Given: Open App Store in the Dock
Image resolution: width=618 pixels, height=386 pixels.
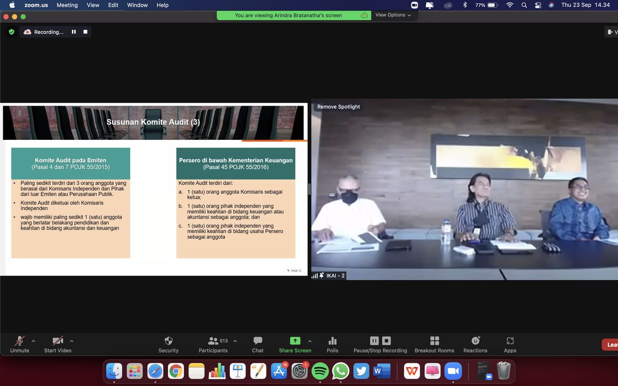Looking at the screenshot, I should coord(279,371).
